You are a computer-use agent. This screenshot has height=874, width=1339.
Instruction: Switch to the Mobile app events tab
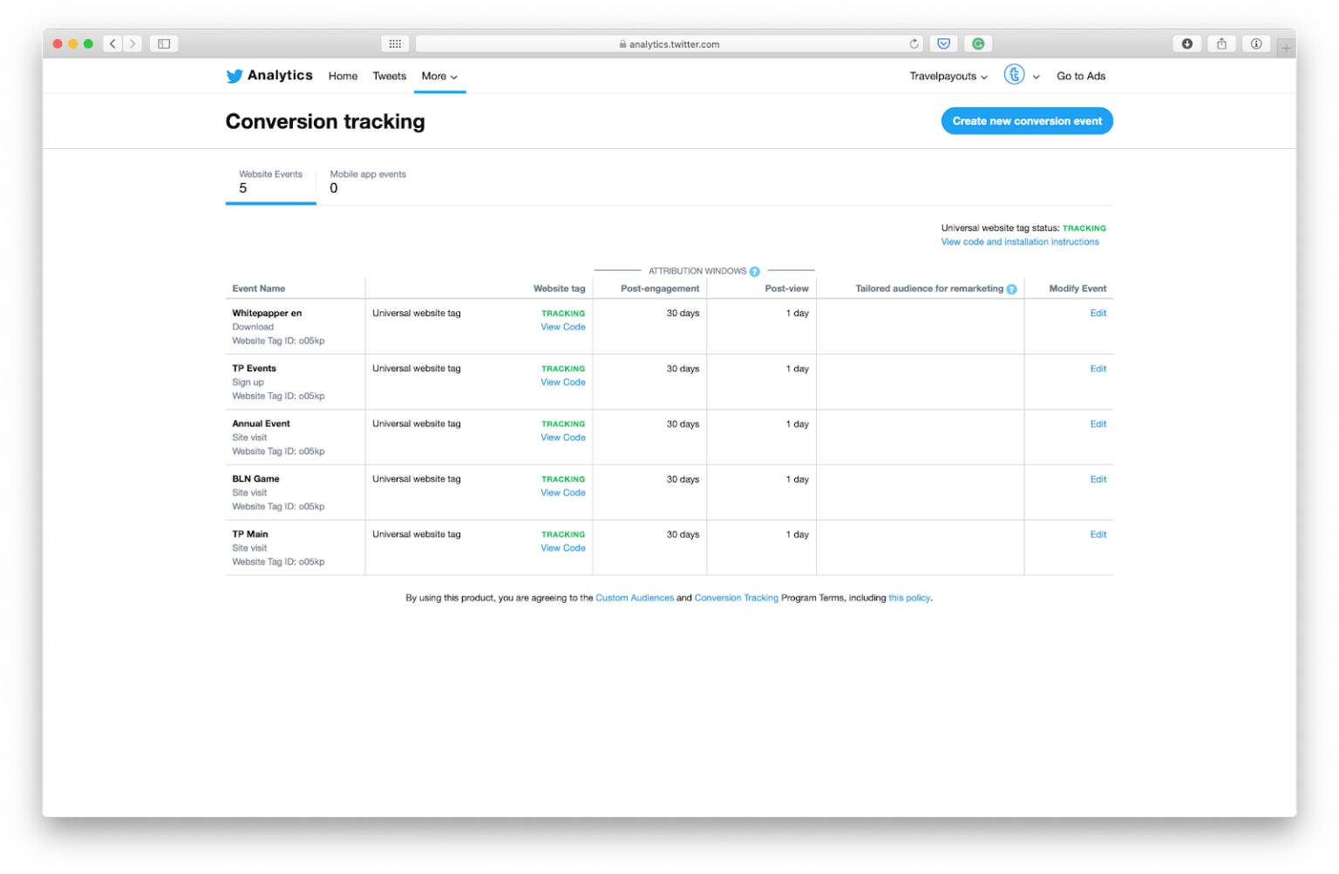coord(368,180)
